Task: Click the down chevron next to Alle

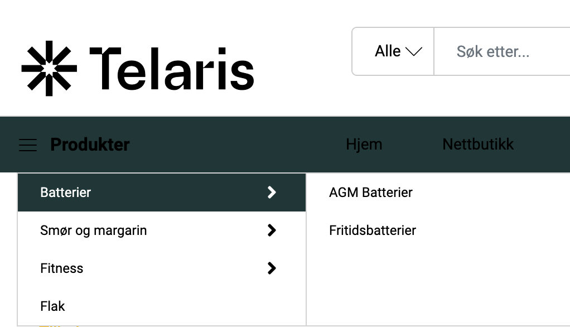Action: coord(414,52)
